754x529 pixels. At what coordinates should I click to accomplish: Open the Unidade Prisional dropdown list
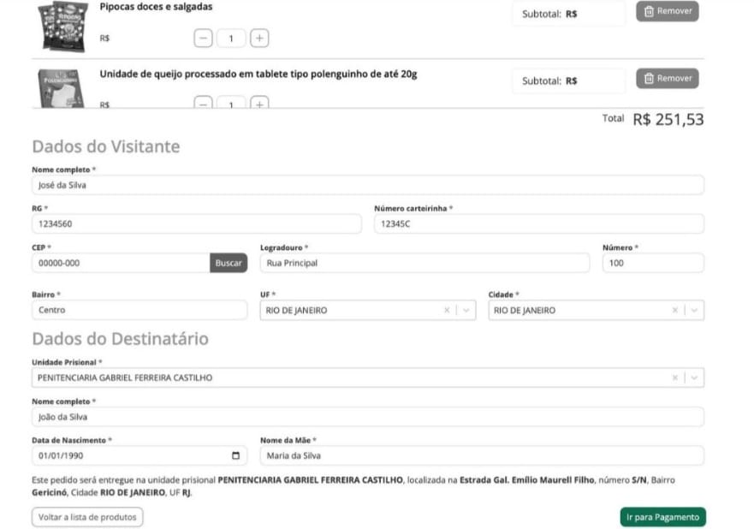tap(694, 377)
